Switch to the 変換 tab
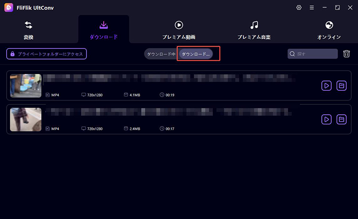The image size is (358, 219). (x=28, y=30)
